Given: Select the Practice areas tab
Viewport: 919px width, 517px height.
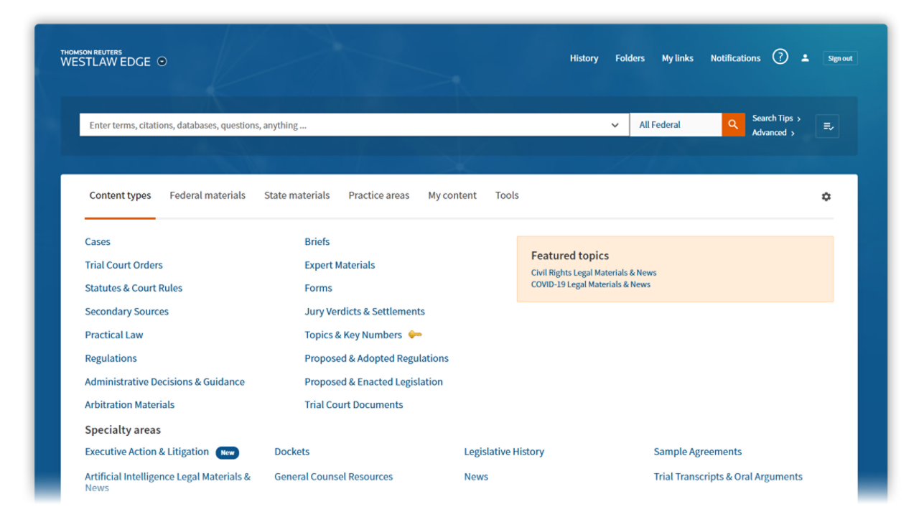Looking at the screenshot, I should coord(378,195).
